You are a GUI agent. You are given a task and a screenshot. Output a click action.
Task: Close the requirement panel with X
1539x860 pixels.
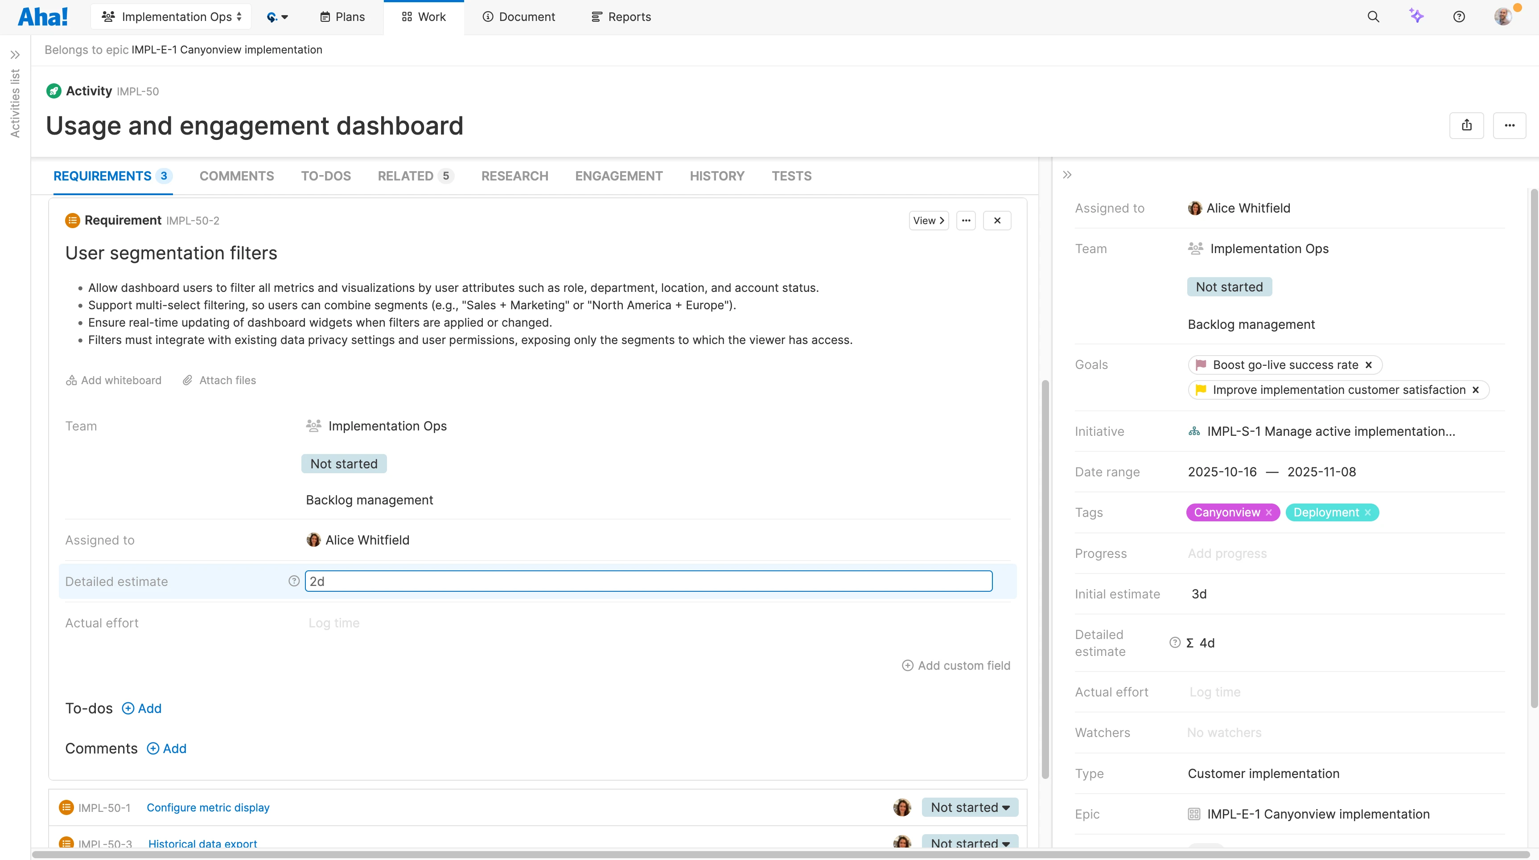click(x=996, y=221)
